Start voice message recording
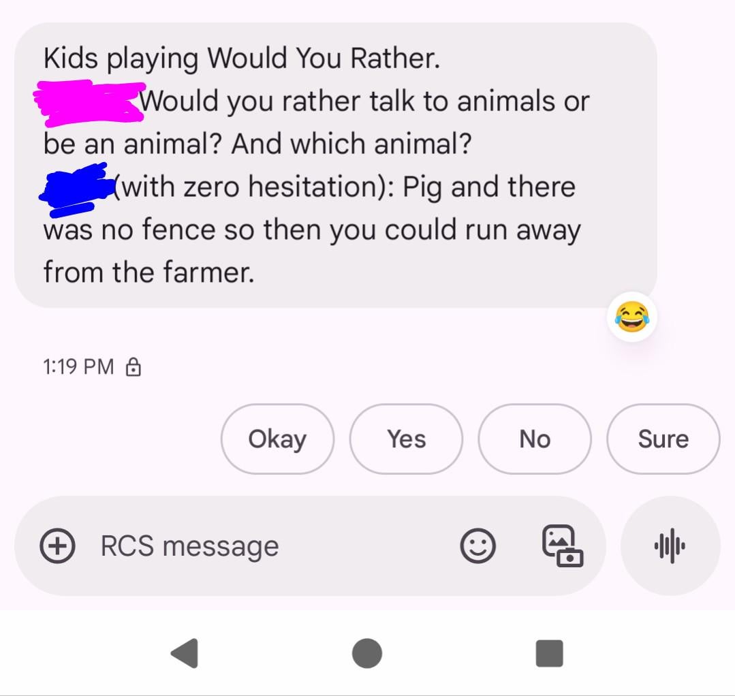This screenshot has height=696, width=735. (x=670, y=545)
